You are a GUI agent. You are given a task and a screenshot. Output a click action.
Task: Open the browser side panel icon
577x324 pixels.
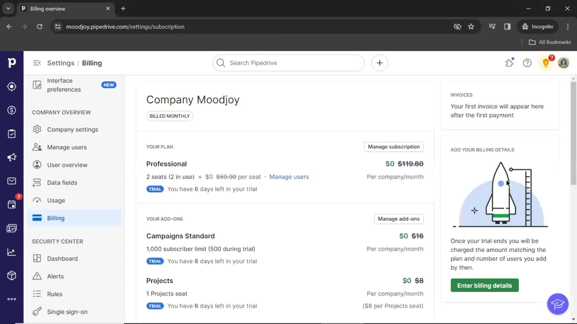tap(507, 27)
